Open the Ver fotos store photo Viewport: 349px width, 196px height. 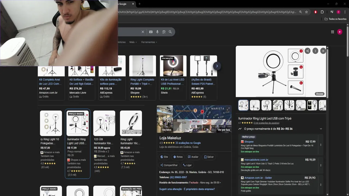[165, 119]
